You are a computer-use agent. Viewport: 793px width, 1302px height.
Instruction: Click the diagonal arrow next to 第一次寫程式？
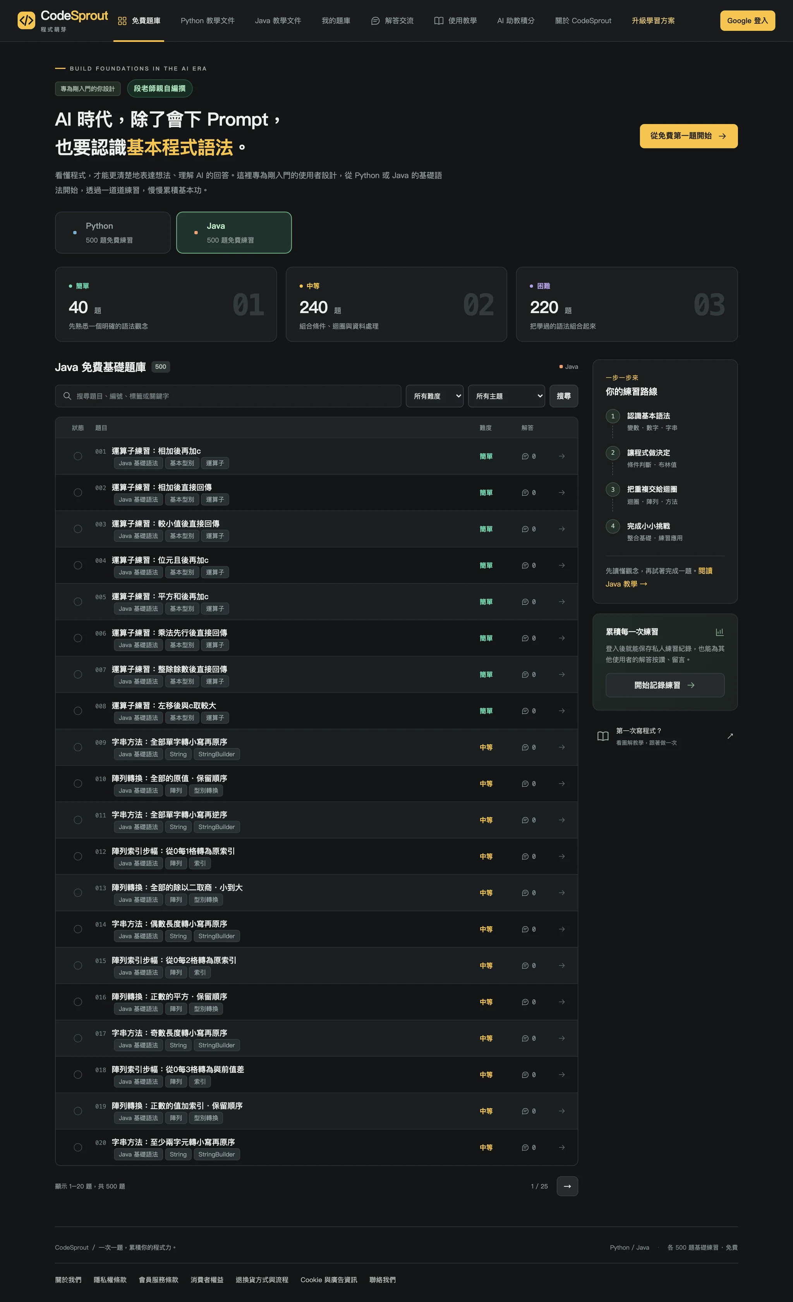tap(730, 736)
